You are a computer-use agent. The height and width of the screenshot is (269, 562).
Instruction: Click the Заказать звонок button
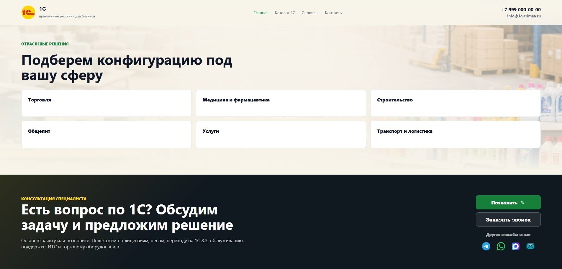[x=508, y=219]
